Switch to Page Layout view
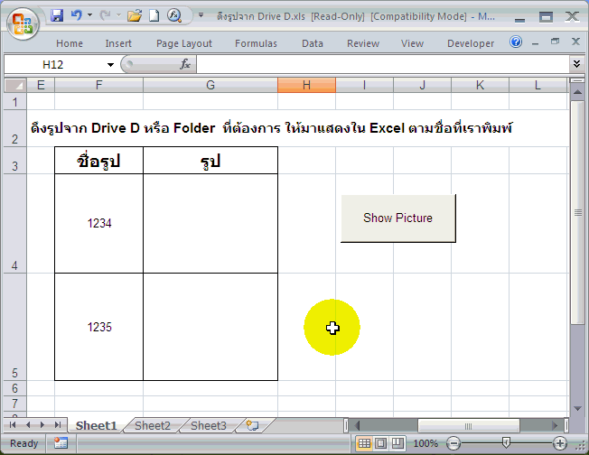Viewport: 589px width, 455px height. [x=380, y=444]
